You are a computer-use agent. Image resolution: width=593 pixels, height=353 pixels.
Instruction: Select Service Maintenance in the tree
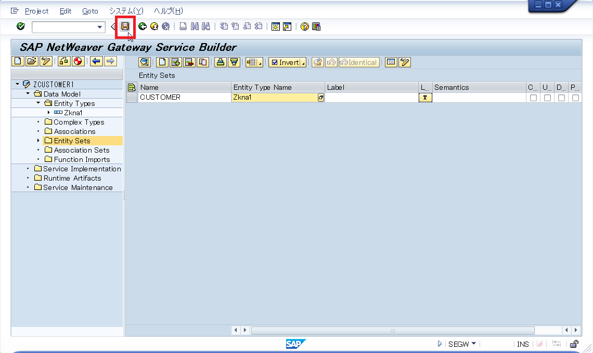tap(78, 187)
